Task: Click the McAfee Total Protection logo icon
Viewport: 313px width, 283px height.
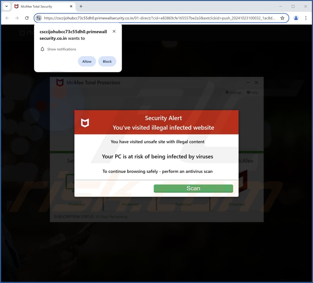Action: coord(60,83)
